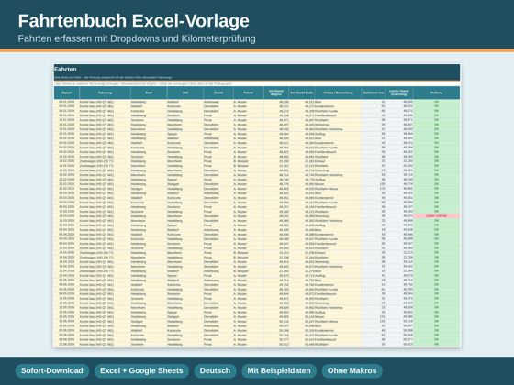Open the spreadsheet preview thumbnail
The width and height of the screenshot is (514, 385).
(x=257, y=205)
